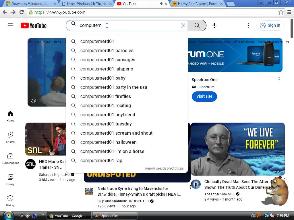This screenshot has width=294, height=220.
Task: Click the browser forward arrow
Action: point(13,12)
